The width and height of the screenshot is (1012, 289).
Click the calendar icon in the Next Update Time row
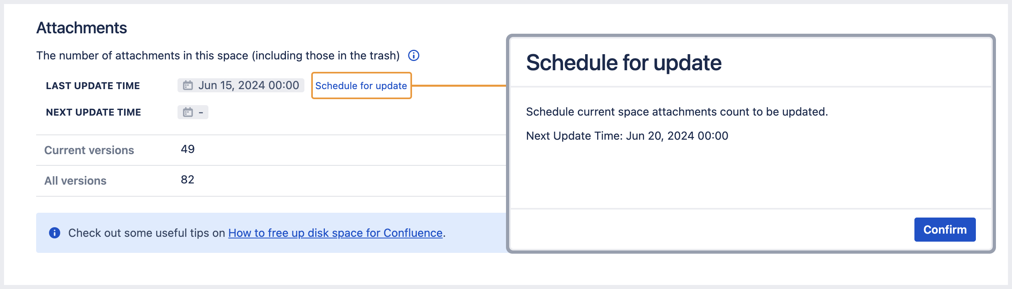click(188, 112)
